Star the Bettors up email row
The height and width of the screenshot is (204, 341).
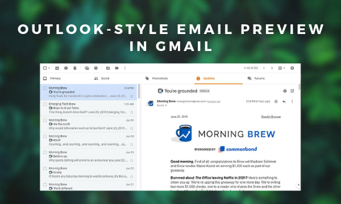click(x=132, y=160)
